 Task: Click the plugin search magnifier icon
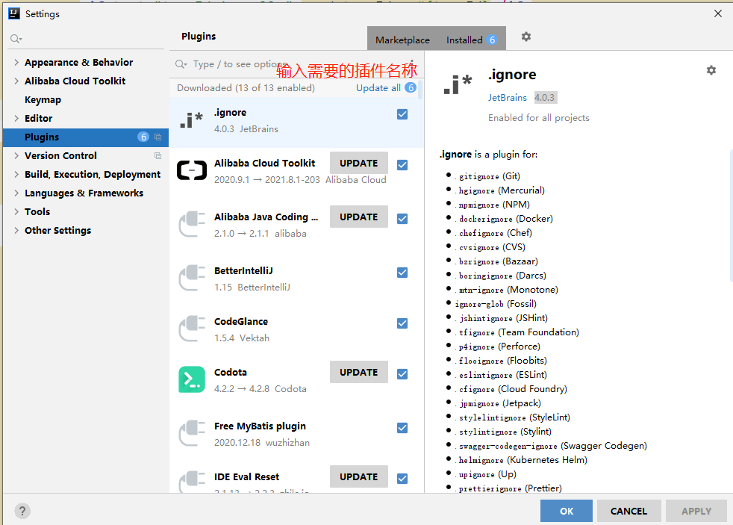pyautogui.click(x=181, y=64)
